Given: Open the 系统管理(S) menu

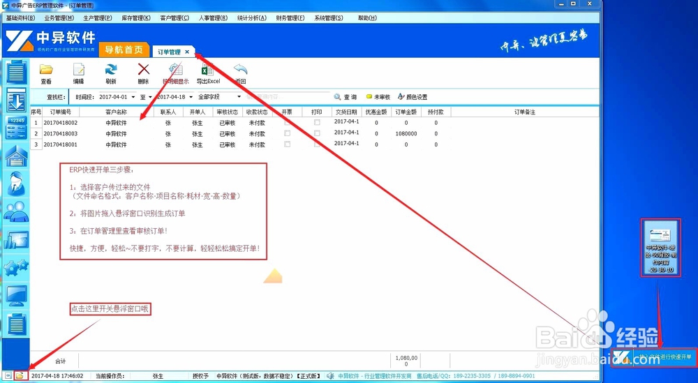Looking at the screenshot, I should click(329, 18).
